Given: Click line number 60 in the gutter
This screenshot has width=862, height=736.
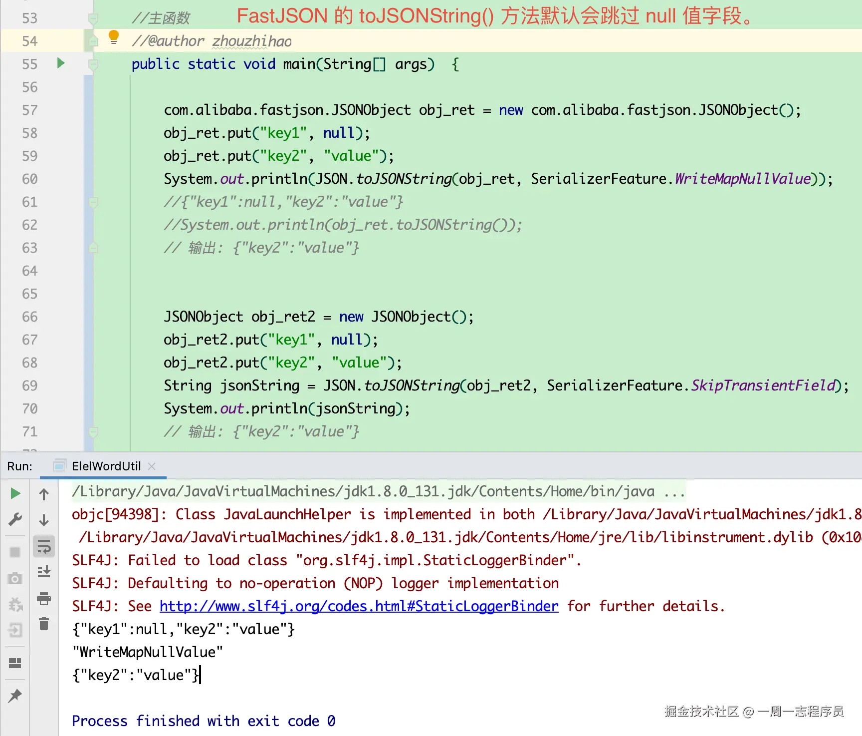Looking at the screenshot, I should 29,179.
